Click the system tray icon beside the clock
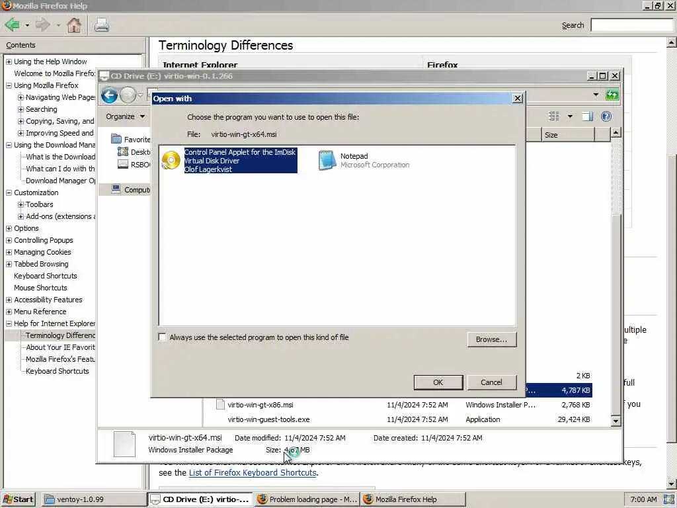 [669, 499]
